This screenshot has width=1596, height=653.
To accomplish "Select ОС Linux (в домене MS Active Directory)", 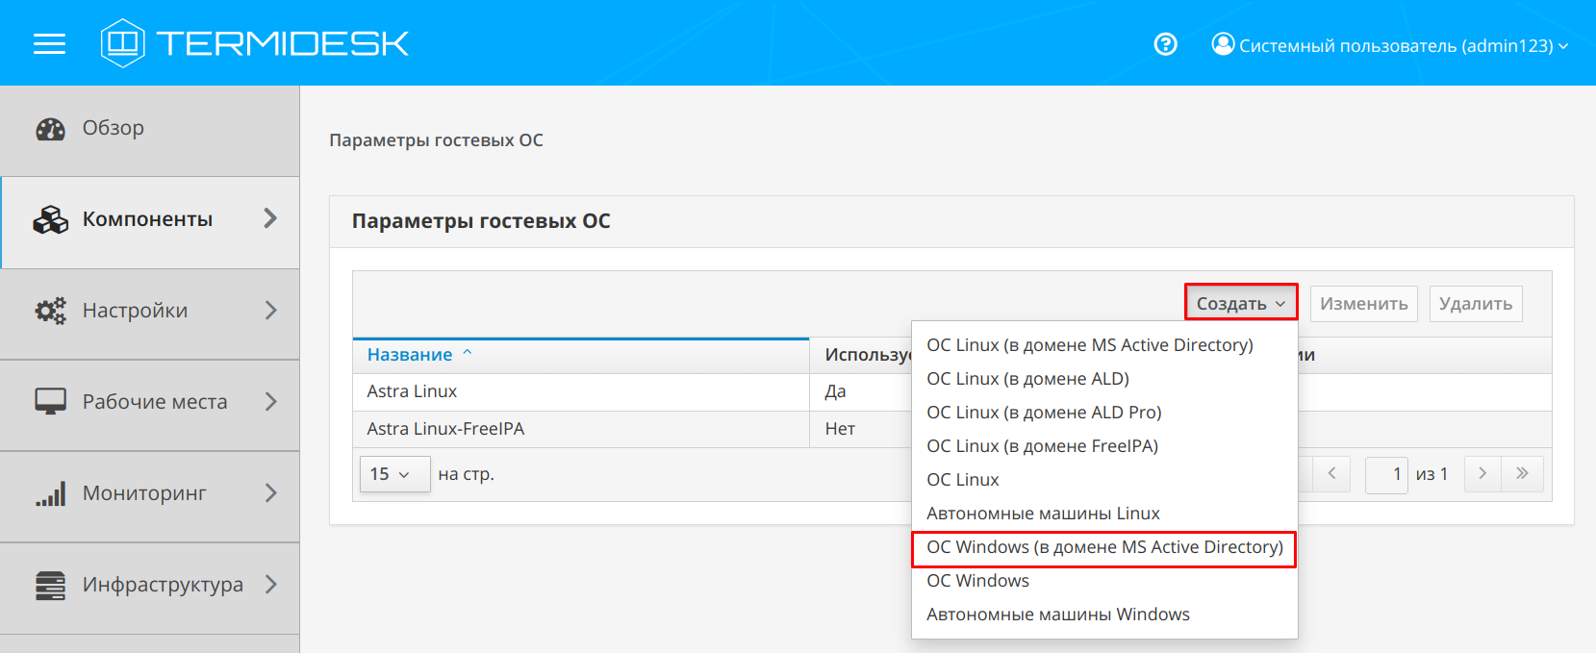I will [1104, 345].
